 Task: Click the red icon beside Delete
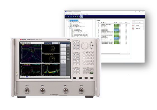pos(133,25)
